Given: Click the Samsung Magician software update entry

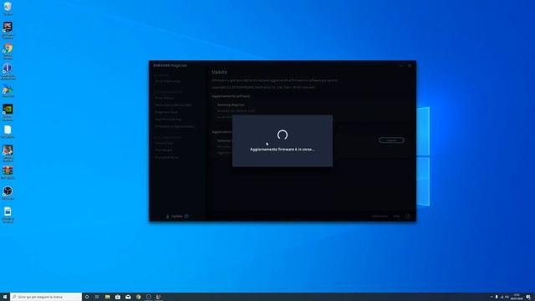Looking at the screenshot, I should pyautogui.click(x=231, y=105).
